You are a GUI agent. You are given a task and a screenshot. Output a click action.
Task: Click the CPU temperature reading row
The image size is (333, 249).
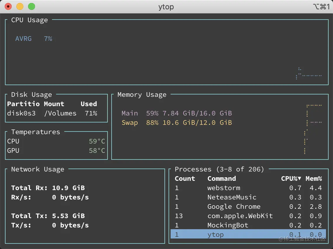[x=56, y=141]
